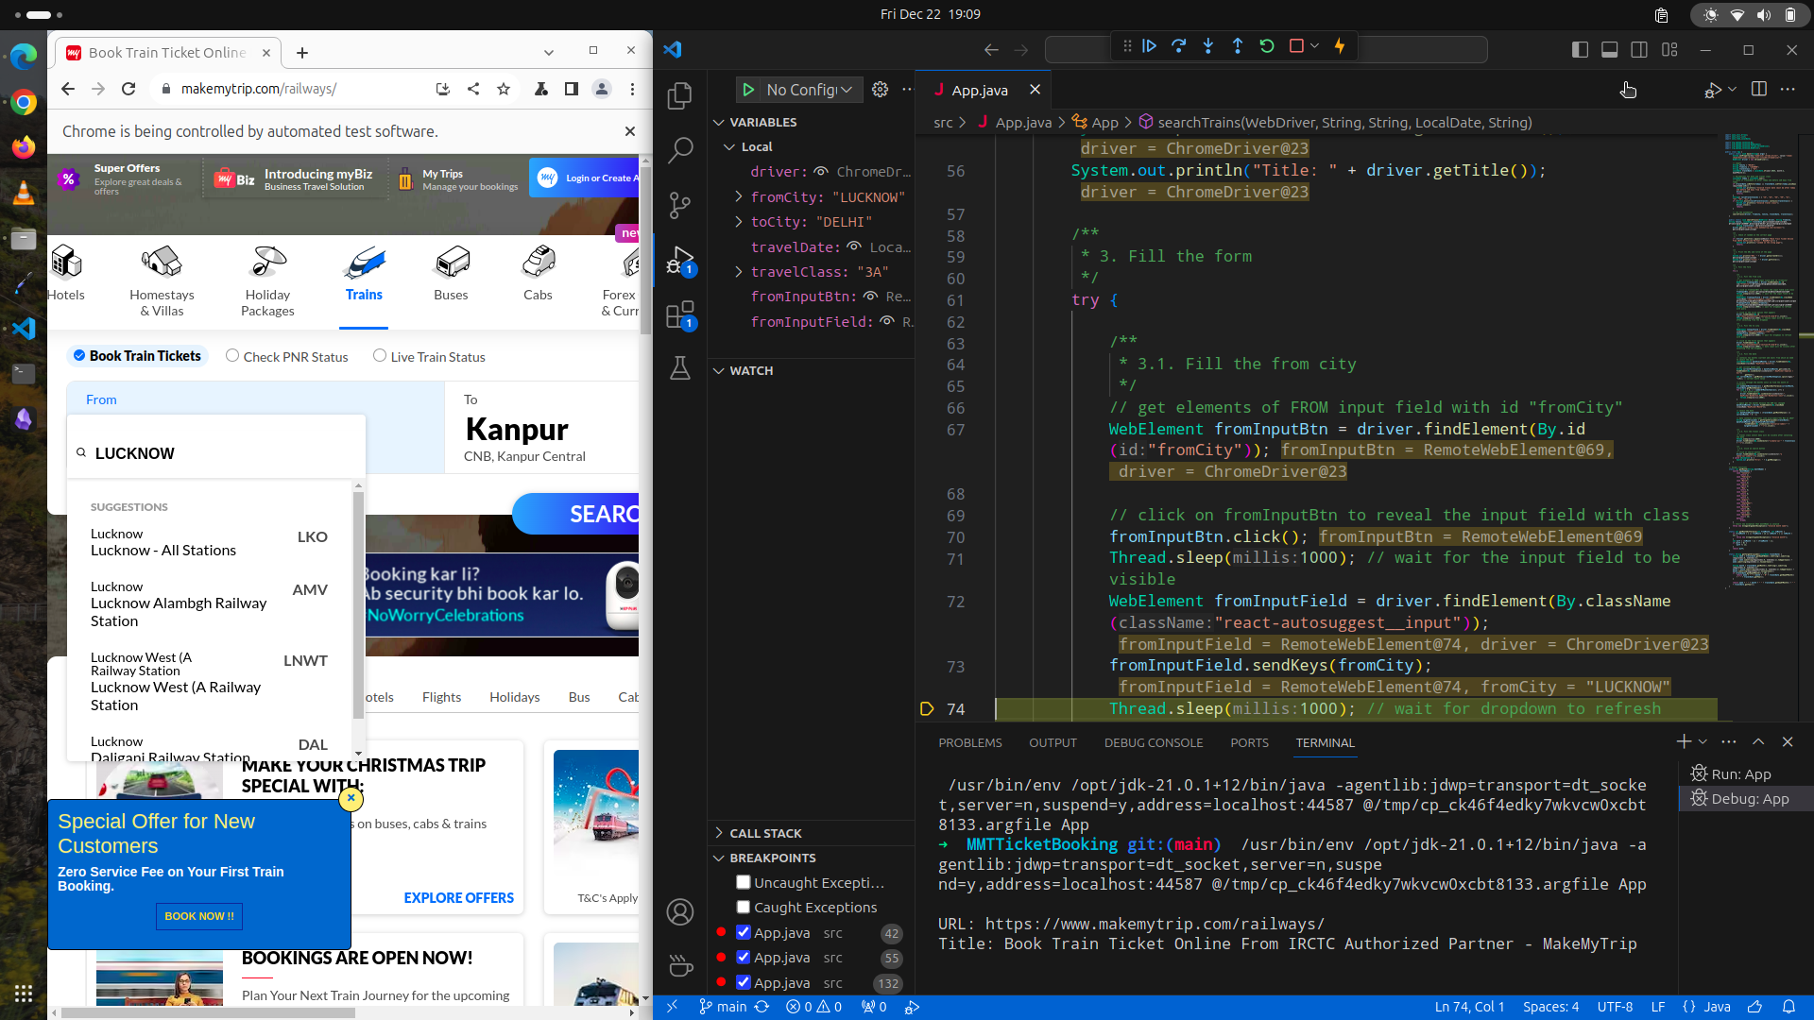Viewport: 1814px width, 1020px height.
Task: Open the Extensions sidebar view
Action: (679, 314)
